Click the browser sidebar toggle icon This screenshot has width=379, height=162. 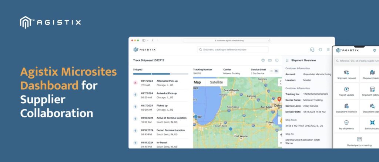click(x=144, y=41)
